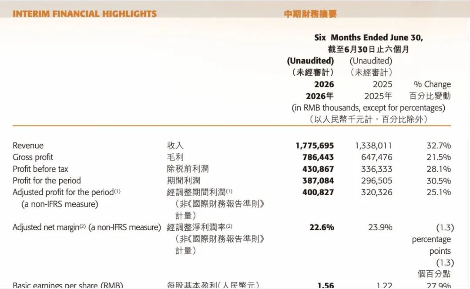
Task: Click the '經調整期間利潤' label
Action: (196, 192)
